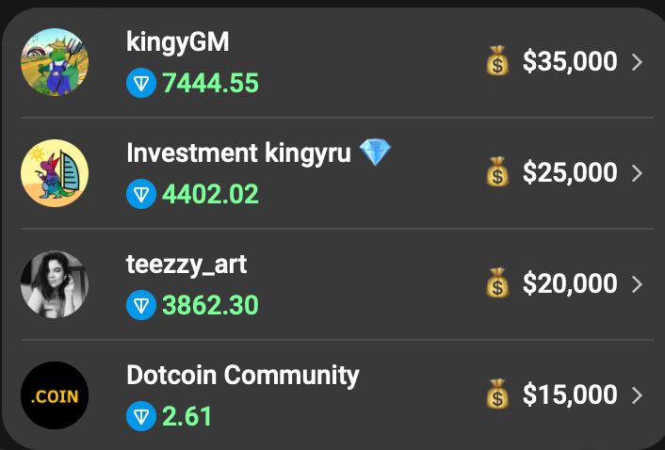The height and width of the screenshot is (450, 665).
Task: Select the $20,000 prize amount
Action: (x=570, y=283)
